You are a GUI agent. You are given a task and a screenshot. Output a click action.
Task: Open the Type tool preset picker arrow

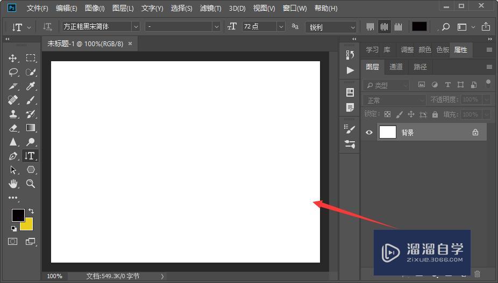[29, 27]
